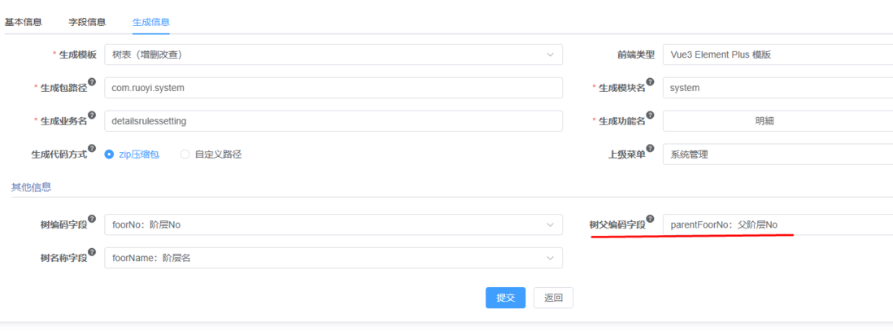The height and width of the screenshot is (331, 893).
Task: Click help icon beside 树编码字段 label
Action: 92,220
